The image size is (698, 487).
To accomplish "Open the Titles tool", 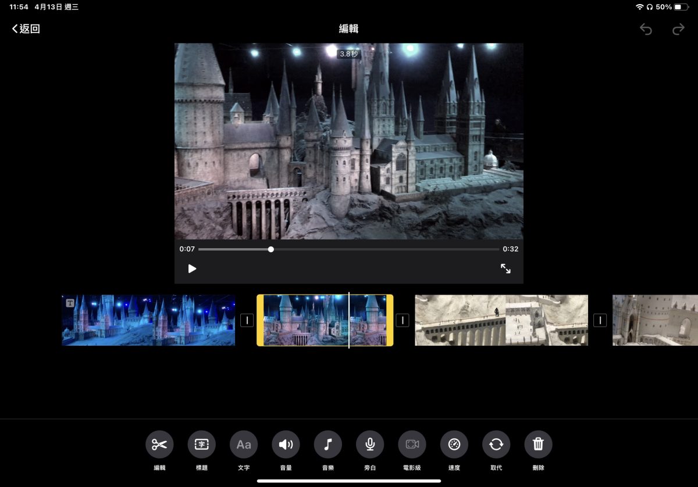I will coord(201,445).
